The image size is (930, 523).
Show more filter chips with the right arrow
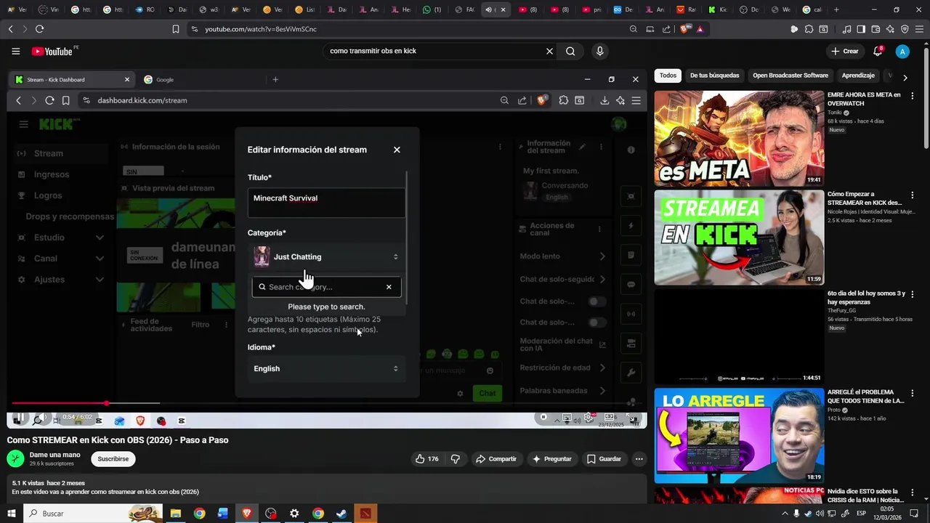pyautogui.click(x=905, y=76)
